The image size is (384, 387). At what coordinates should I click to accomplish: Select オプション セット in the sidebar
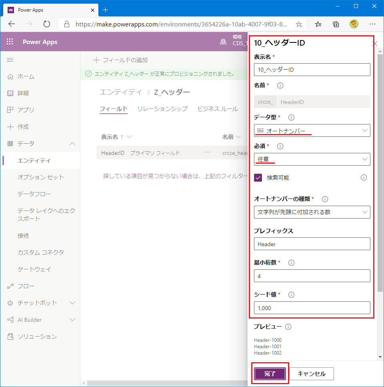tap(40, 177)
